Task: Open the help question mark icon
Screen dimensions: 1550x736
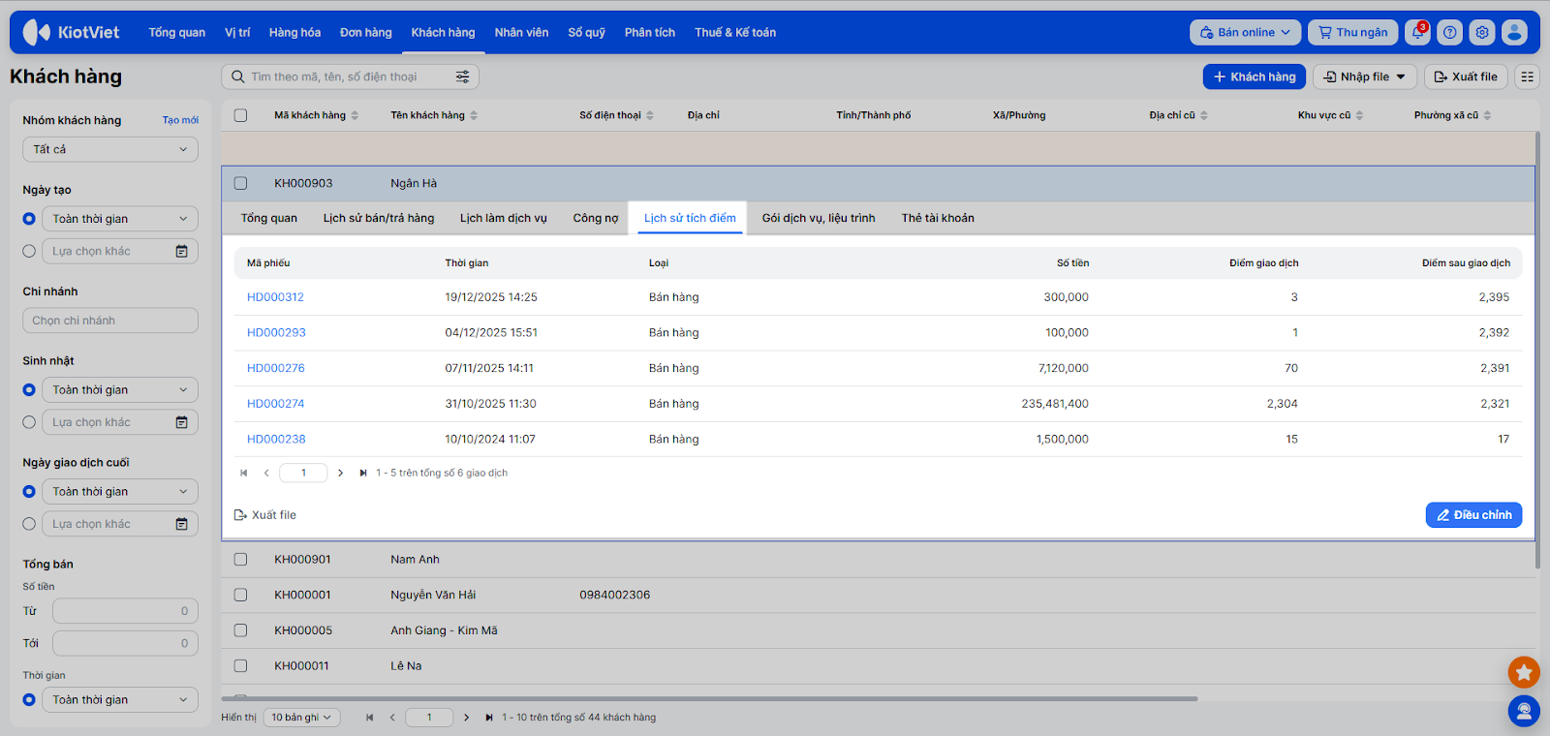Action: click(1449, 33)
